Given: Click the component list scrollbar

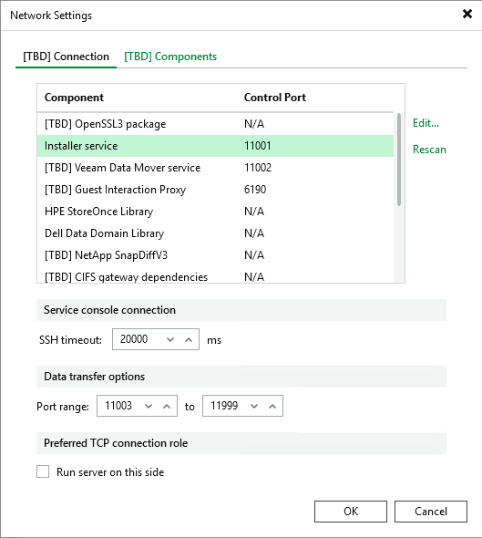Looking at the screenshot, I should tap(399, 160).
